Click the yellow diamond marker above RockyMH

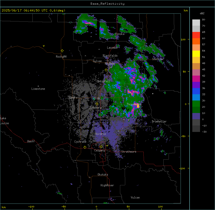(x=62, y=51)
